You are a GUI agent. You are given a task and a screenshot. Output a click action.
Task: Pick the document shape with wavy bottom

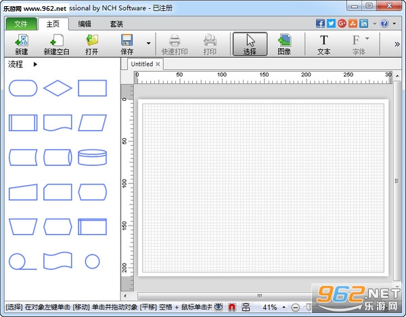[58, 123]
